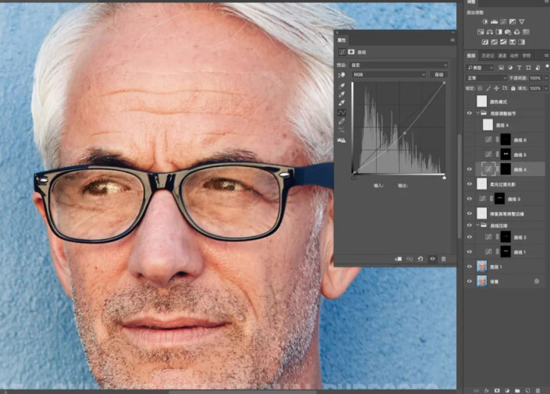Select the pencil draw-curve tool
The width and height of the screenshot is (550, 394).
pos(341,122)
